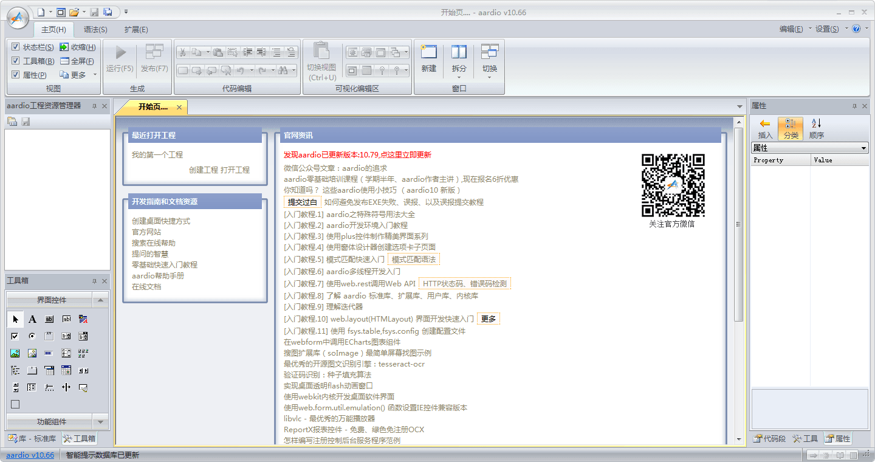Click the open project icon in resource manager

12,122
